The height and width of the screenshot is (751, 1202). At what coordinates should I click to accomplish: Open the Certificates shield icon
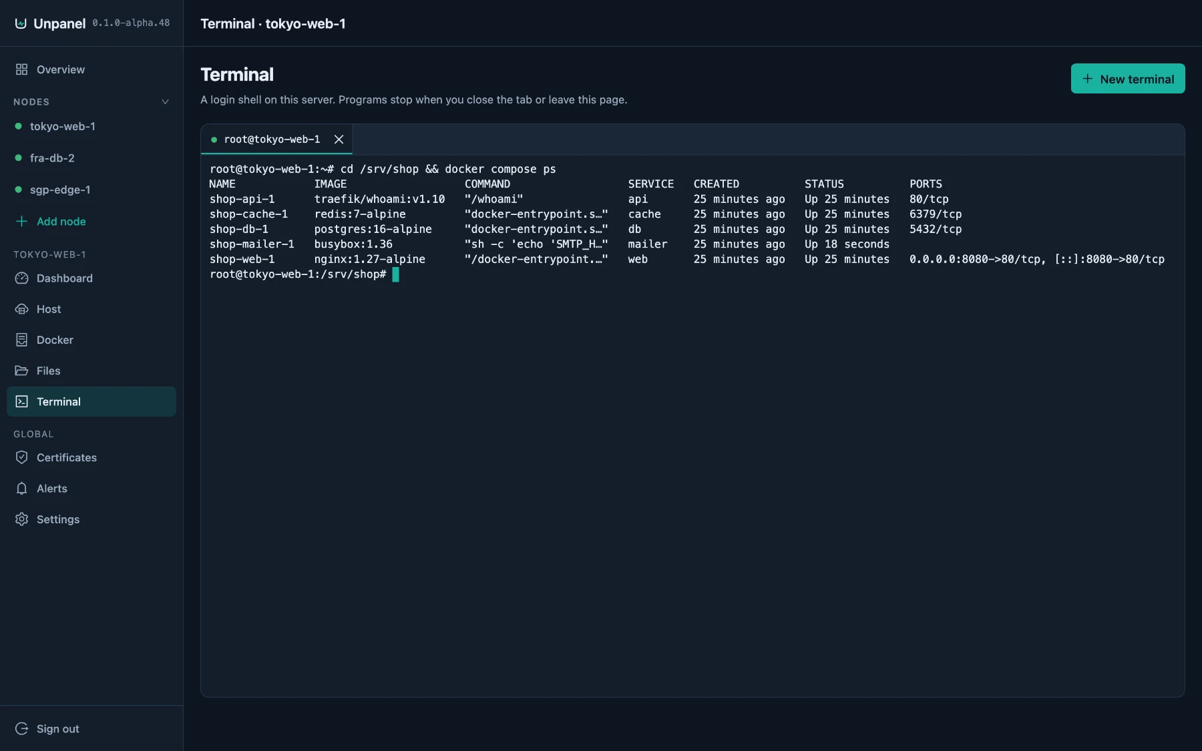pos(21,457)
